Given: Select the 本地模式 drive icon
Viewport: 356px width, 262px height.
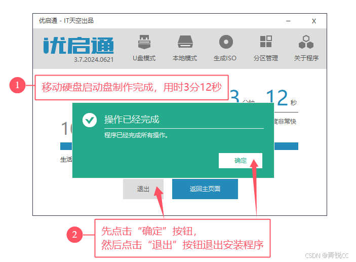Looking at the screenshot, I should (x=185, y=42).
